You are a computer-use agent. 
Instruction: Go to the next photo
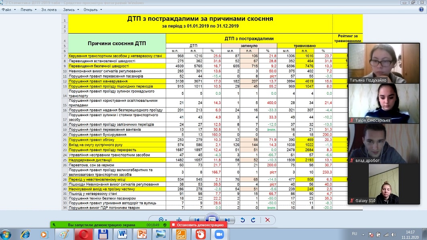[x=227, y=220]
